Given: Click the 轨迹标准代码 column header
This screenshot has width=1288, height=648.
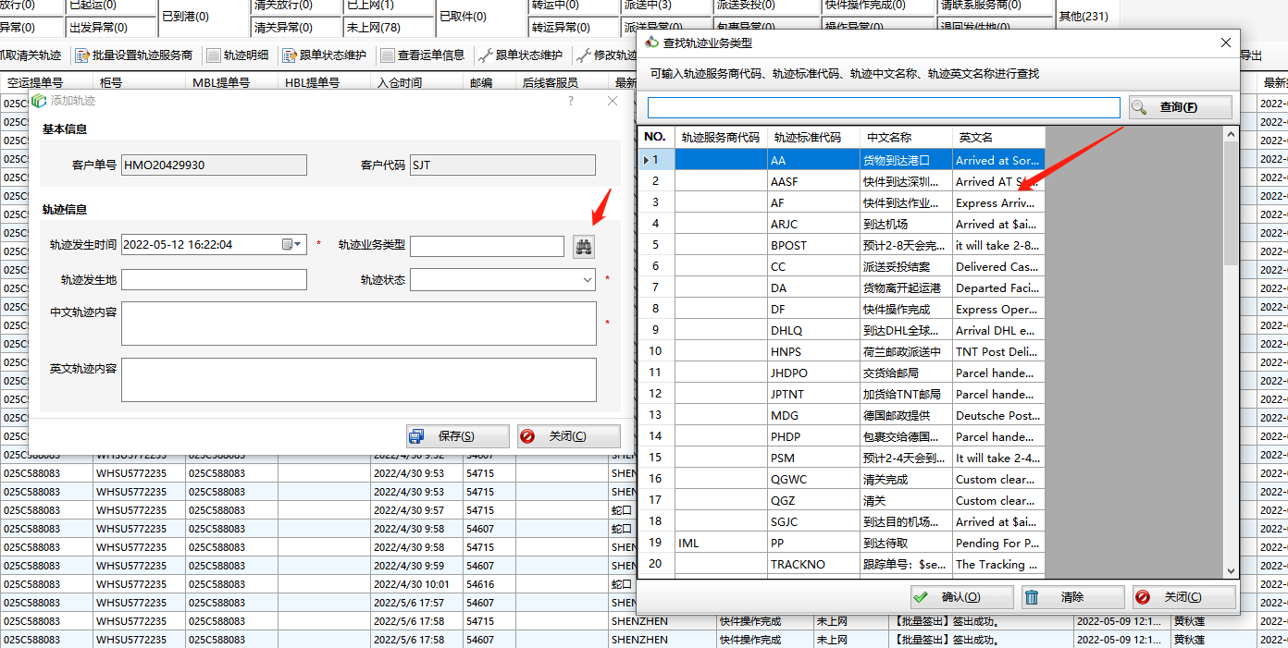Looking at the screenshot, I should 813,137.
